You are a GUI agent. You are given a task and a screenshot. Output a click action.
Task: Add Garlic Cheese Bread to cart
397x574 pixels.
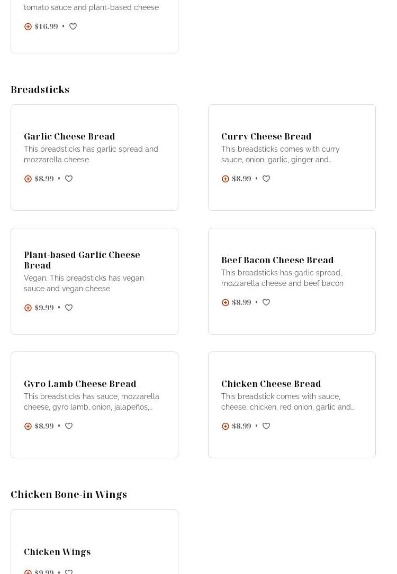coord(28,179)
